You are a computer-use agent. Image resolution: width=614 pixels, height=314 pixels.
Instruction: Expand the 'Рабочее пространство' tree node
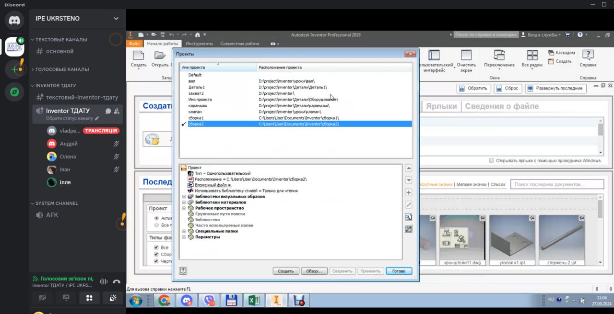(x=184, y=208)
